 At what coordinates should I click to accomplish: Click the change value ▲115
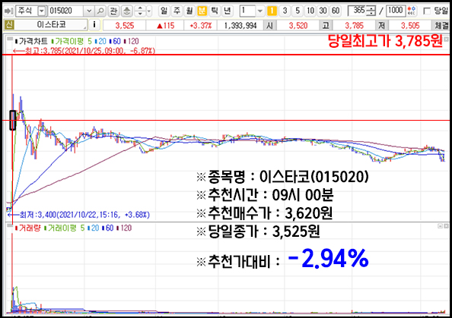coord(165,26)
